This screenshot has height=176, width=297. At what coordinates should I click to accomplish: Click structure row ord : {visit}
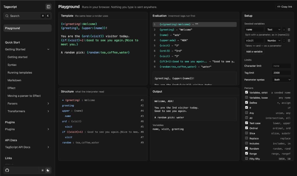pos(103,121)
